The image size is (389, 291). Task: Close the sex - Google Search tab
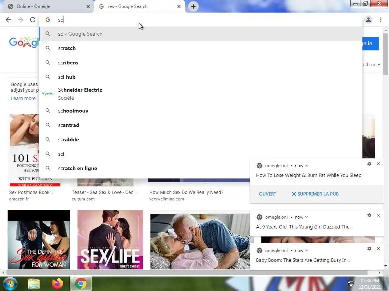click(179, 6)
